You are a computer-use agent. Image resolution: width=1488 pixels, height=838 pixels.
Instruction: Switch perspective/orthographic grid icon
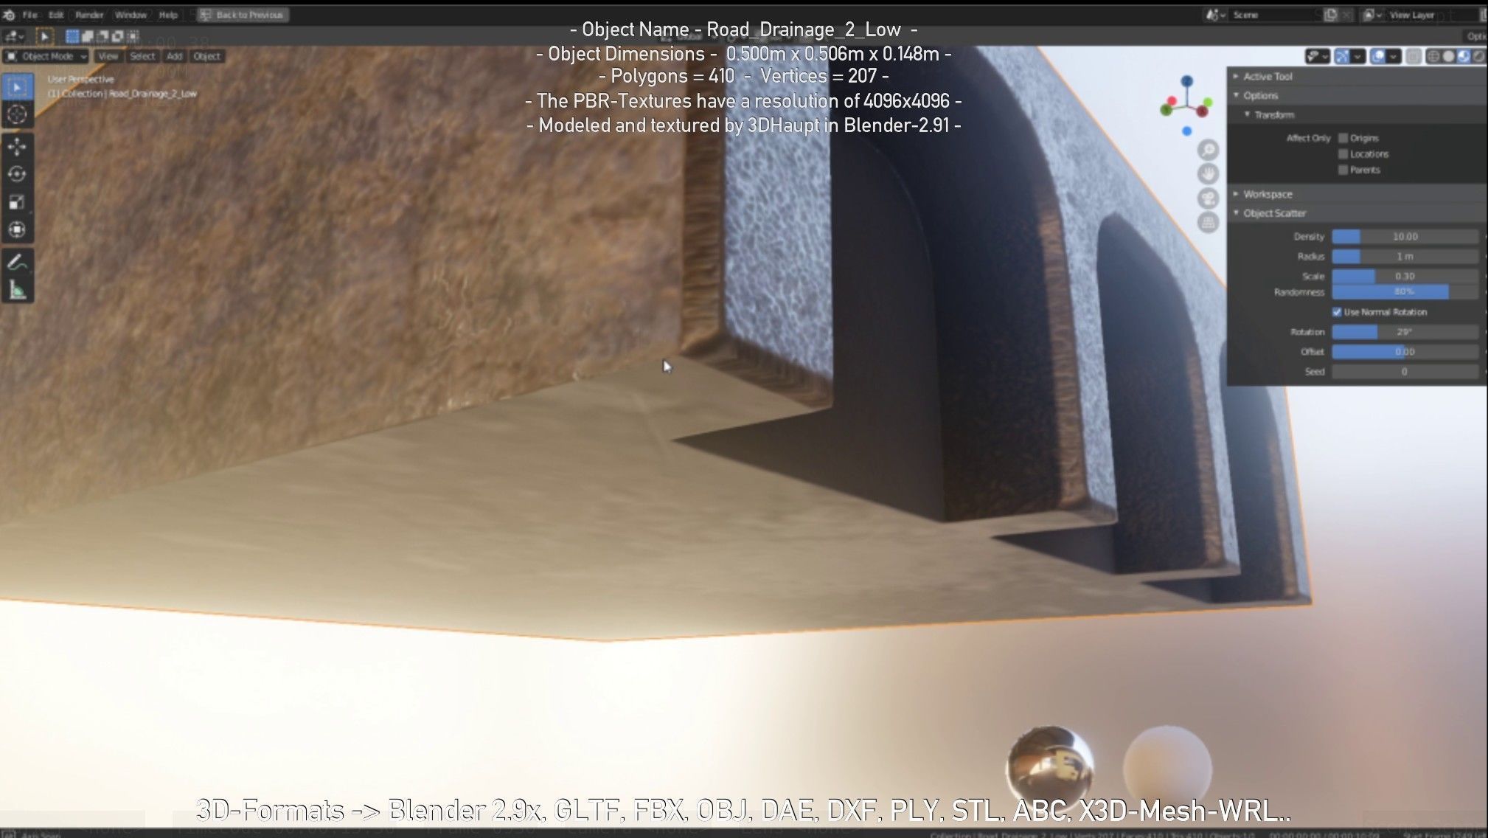point(1208,222)
